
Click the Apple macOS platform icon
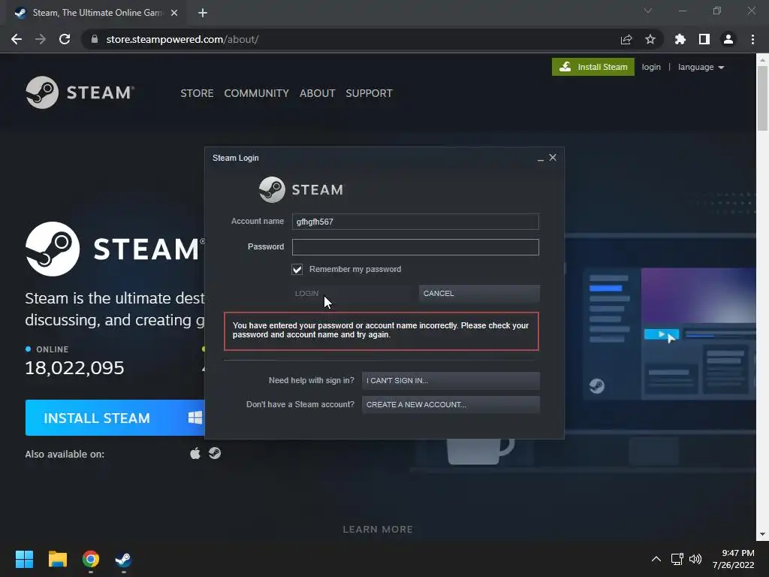pyautogui.click(x=195, y=453)
